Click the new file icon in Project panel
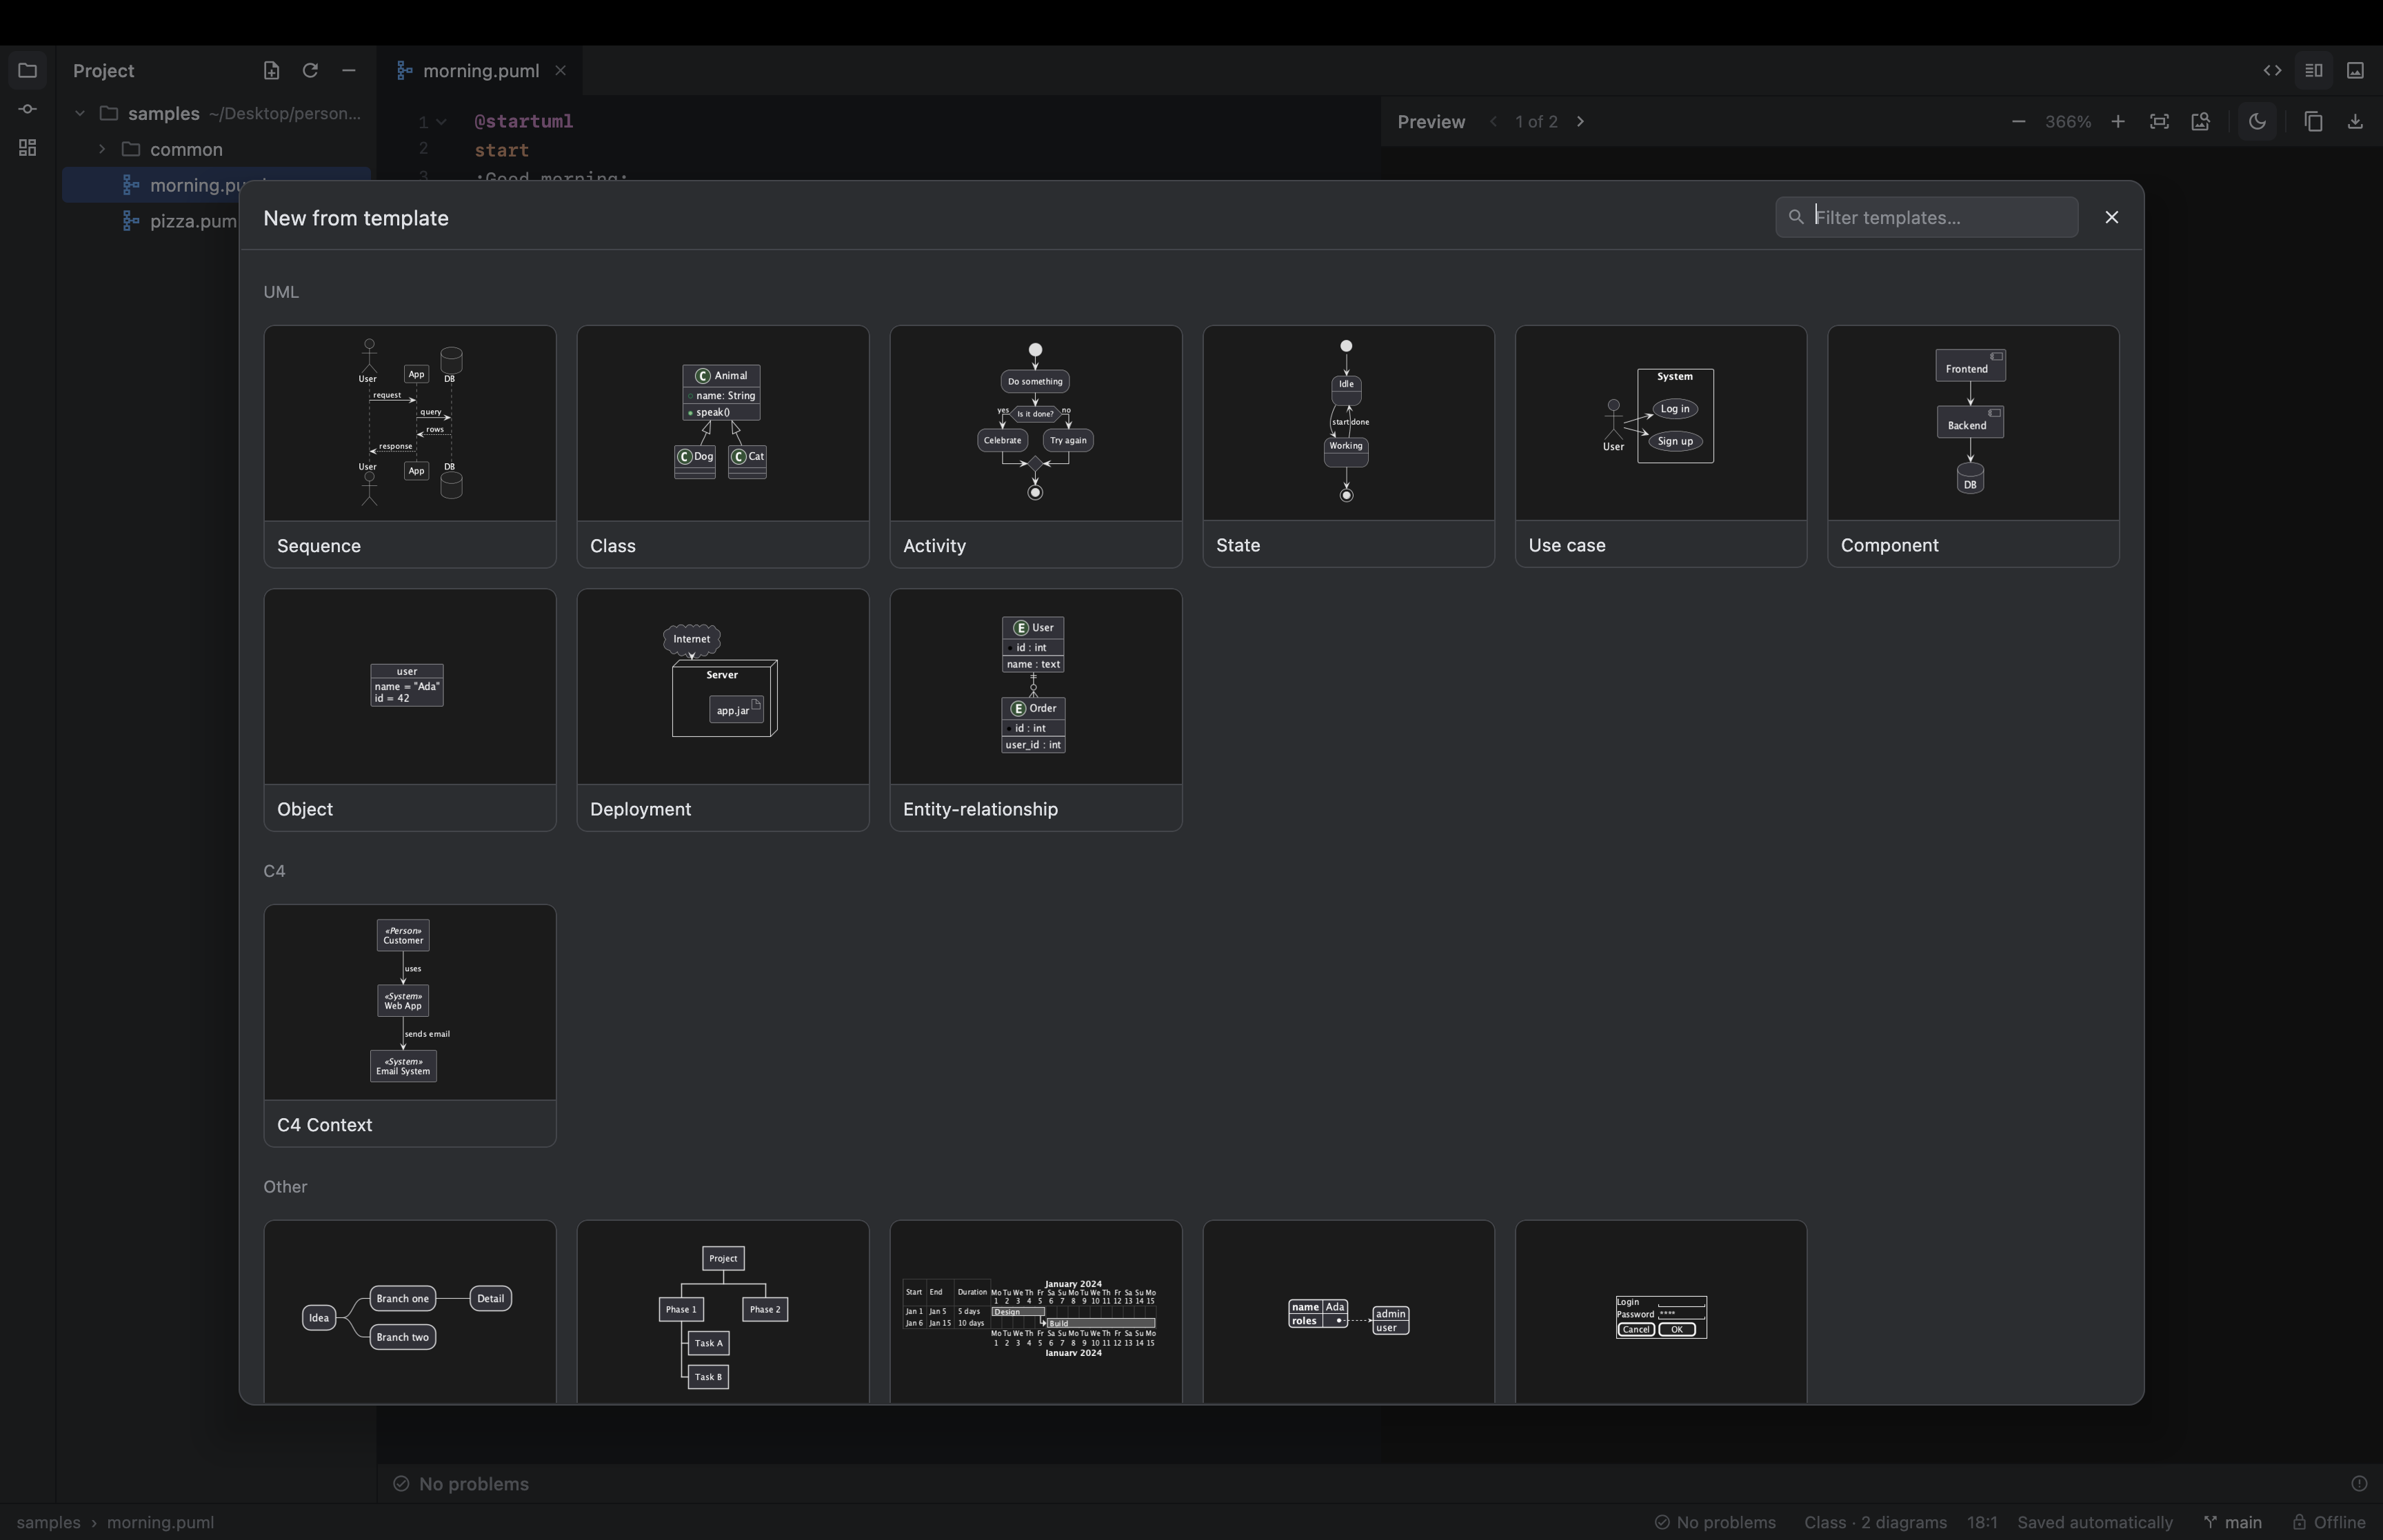2383x1540 pixels. 271,70
